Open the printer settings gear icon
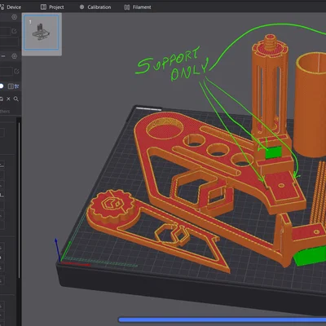Screen dimensions: 326x326 click(14, 17)
